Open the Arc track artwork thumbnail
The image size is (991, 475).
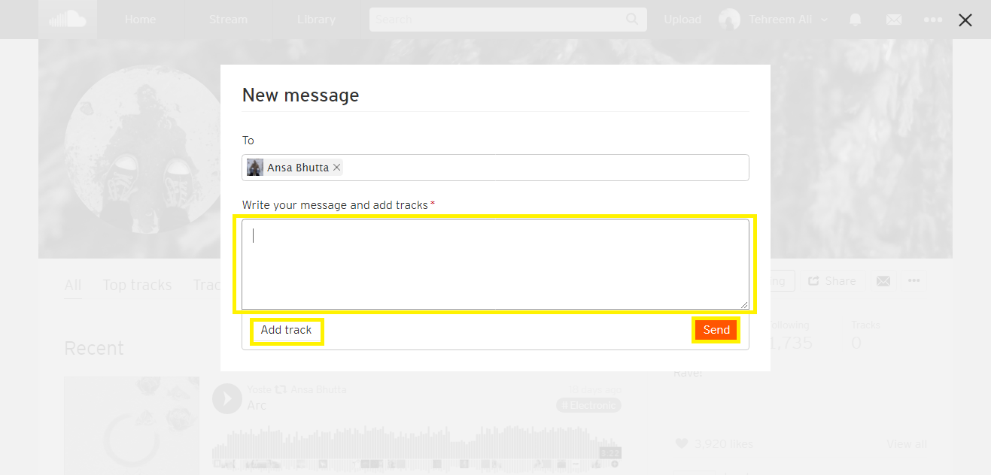point(132,425)
